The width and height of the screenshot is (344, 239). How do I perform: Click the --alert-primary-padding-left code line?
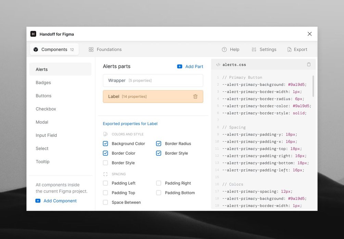pyautogui.click(x=263, y=170)
